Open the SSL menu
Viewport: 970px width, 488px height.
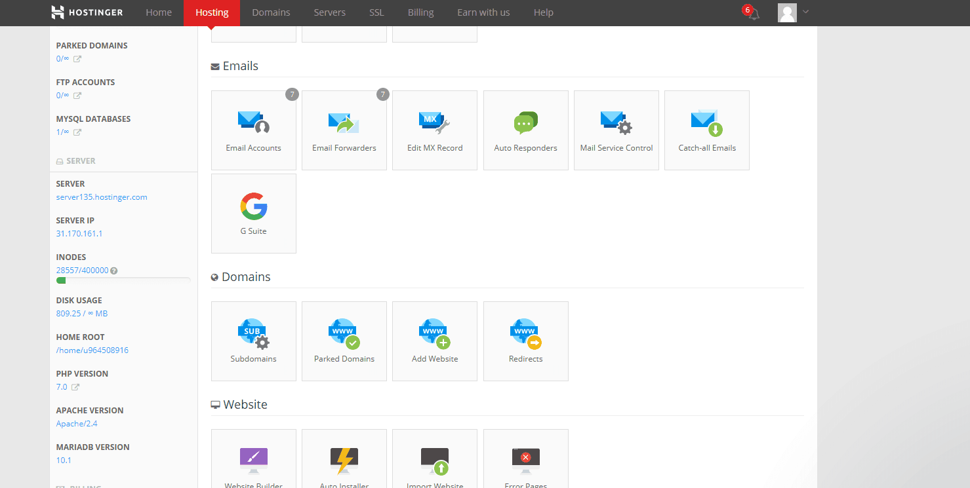[x=376, y=12]
